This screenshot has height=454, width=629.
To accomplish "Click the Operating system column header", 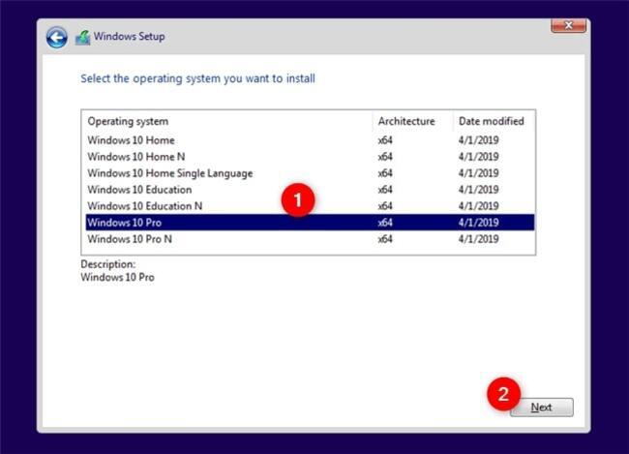I will click(x=227, y=121).
